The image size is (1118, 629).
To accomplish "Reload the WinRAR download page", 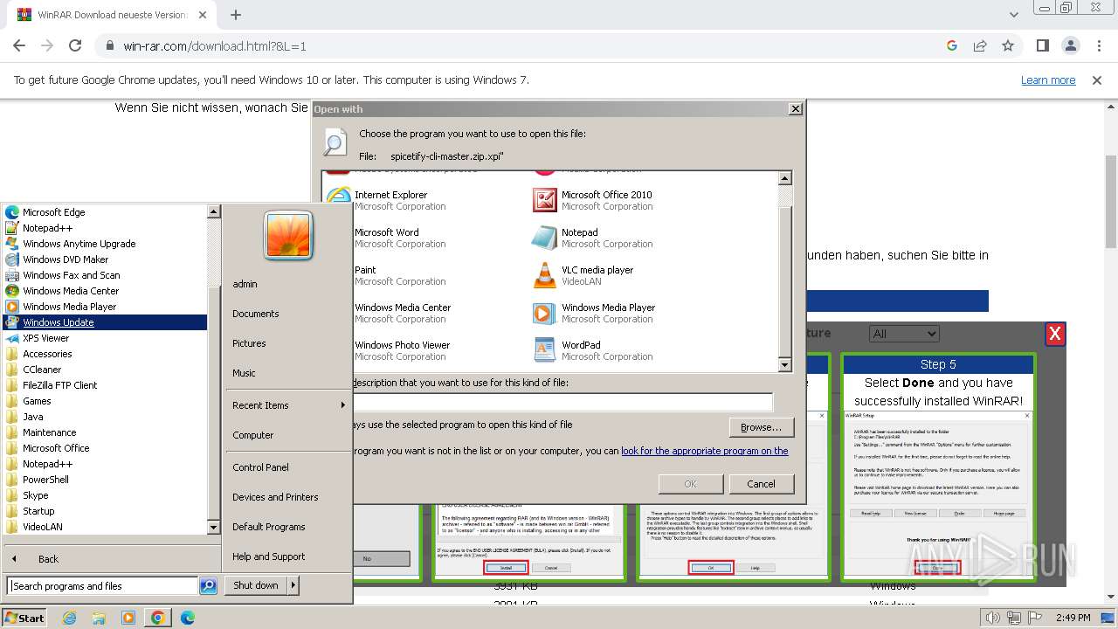I will coord(75,45).
